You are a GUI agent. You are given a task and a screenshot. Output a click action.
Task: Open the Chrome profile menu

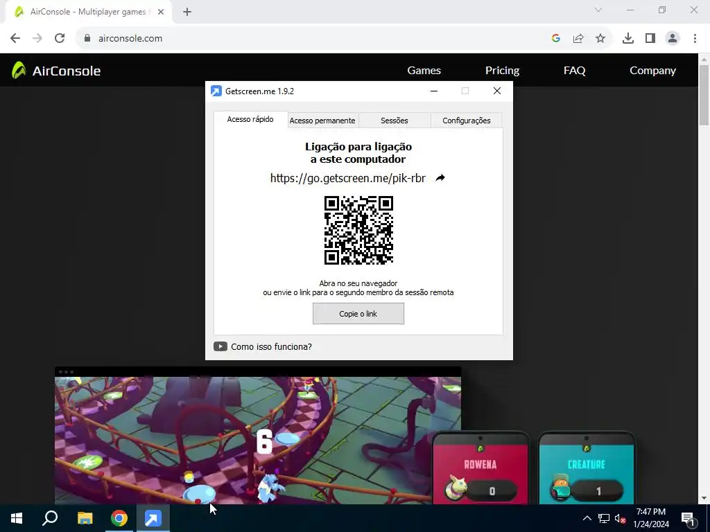point(673,38)
